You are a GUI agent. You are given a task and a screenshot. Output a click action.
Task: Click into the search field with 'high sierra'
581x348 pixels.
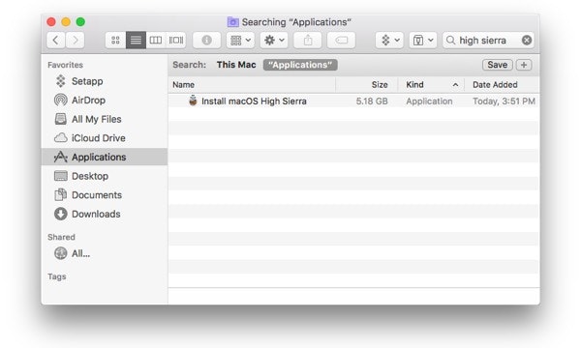pos(488,40)
